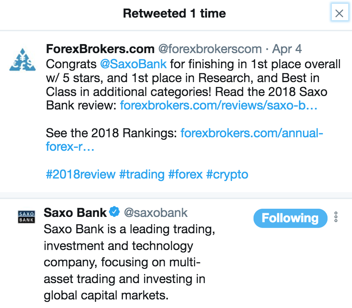Click the ForexBrokers.com avatar logo
The height and width of the screenshot is (308, 352).
(x=22, y=59)
